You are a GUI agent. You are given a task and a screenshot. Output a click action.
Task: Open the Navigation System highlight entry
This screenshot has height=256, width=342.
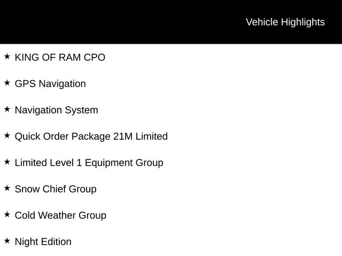tap(57, 110)
